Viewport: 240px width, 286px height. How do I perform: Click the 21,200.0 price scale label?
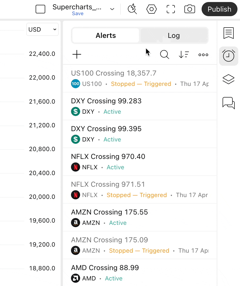point(42,125)
